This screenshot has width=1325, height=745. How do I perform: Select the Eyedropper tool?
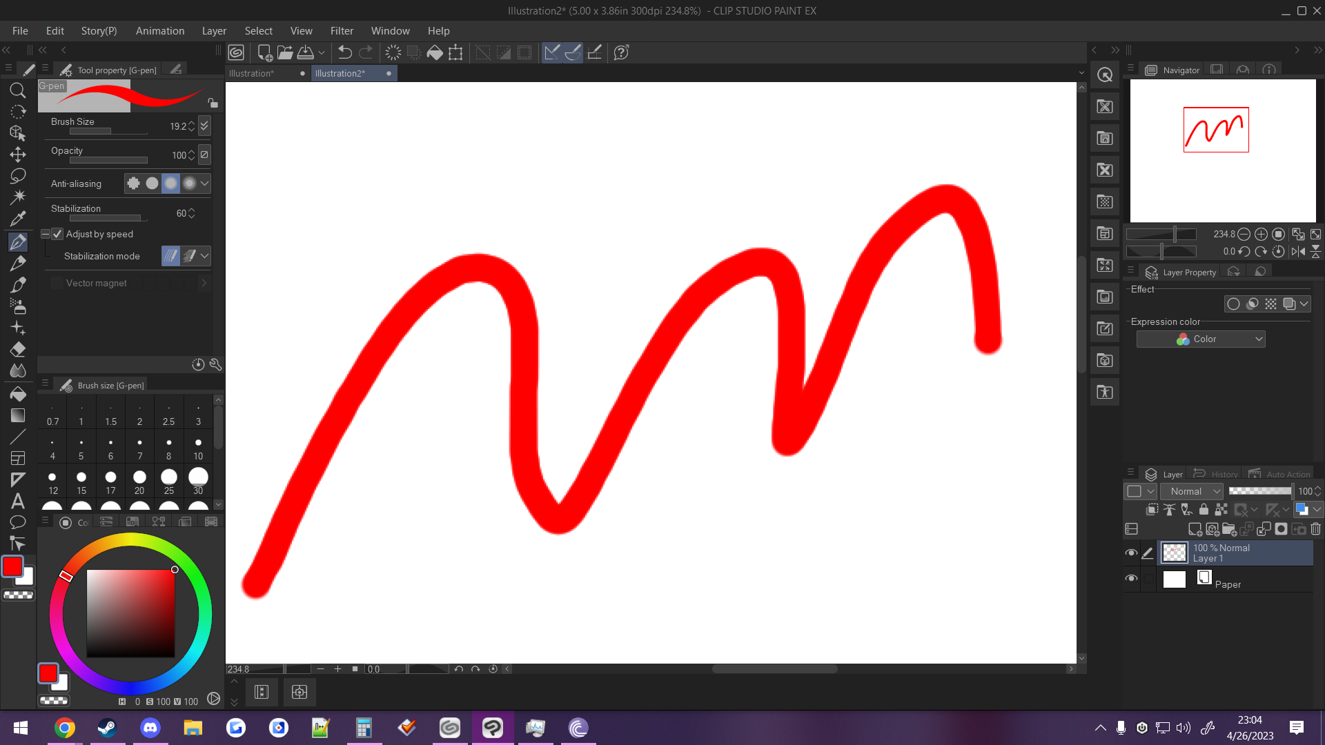point(17,218)
